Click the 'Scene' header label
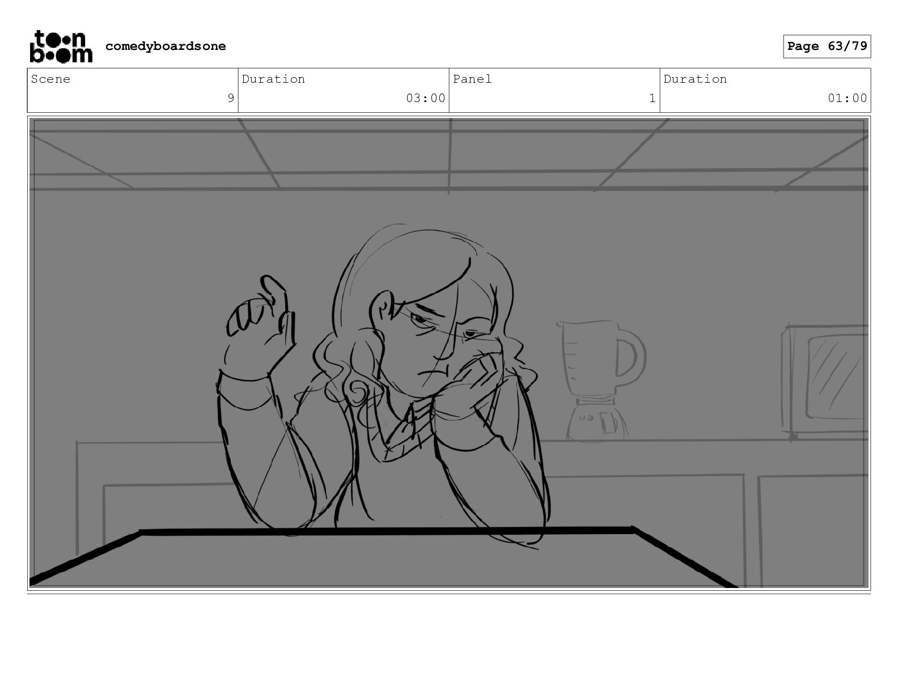898x694 pixels. point(50,79)
